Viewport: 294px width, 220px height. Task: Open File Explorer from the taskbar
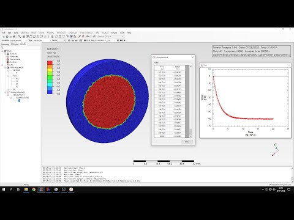tap(26, 189)
